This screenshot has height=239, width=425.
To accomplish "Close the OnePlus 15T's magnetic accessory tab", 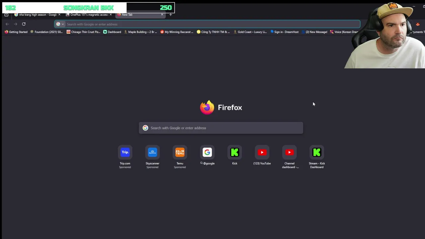I will click(111, 15).
